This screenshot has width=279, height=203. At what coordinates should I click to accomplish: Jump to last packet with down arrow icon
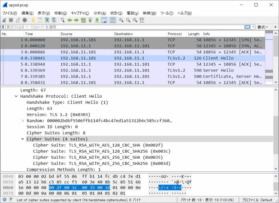click(x=98, y=20)
